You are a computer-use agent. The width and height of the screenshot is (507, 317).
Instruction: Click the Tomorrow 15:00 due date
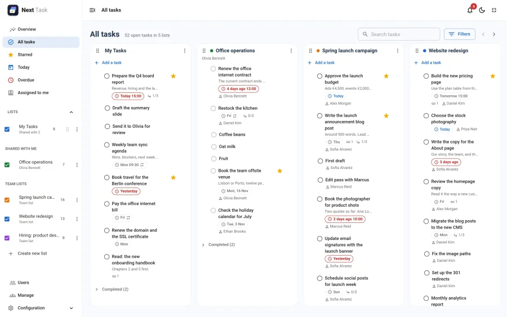tap(451, 96)
